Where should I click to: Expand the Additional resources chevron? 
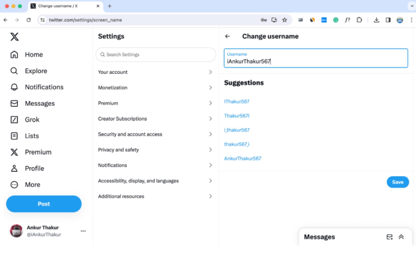pos(211,196)
